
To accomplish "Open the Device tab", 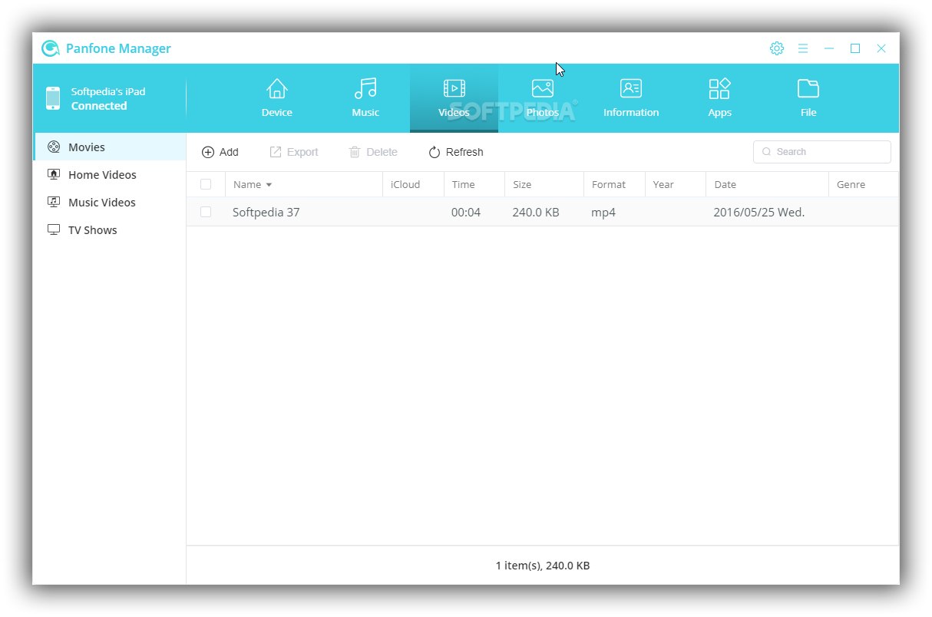I will click(277, 98).
